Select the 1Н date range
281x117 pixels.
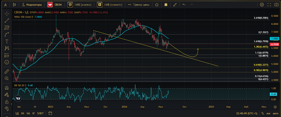[x=22, y=113]
